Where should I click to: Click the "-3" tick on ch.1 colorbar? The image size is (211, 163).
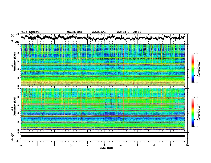tap(196, 54)
